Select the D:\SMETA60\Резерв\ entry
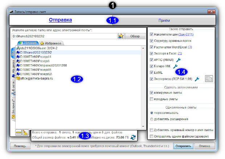Viewport: 225px width, 159px height. (78, 61)
